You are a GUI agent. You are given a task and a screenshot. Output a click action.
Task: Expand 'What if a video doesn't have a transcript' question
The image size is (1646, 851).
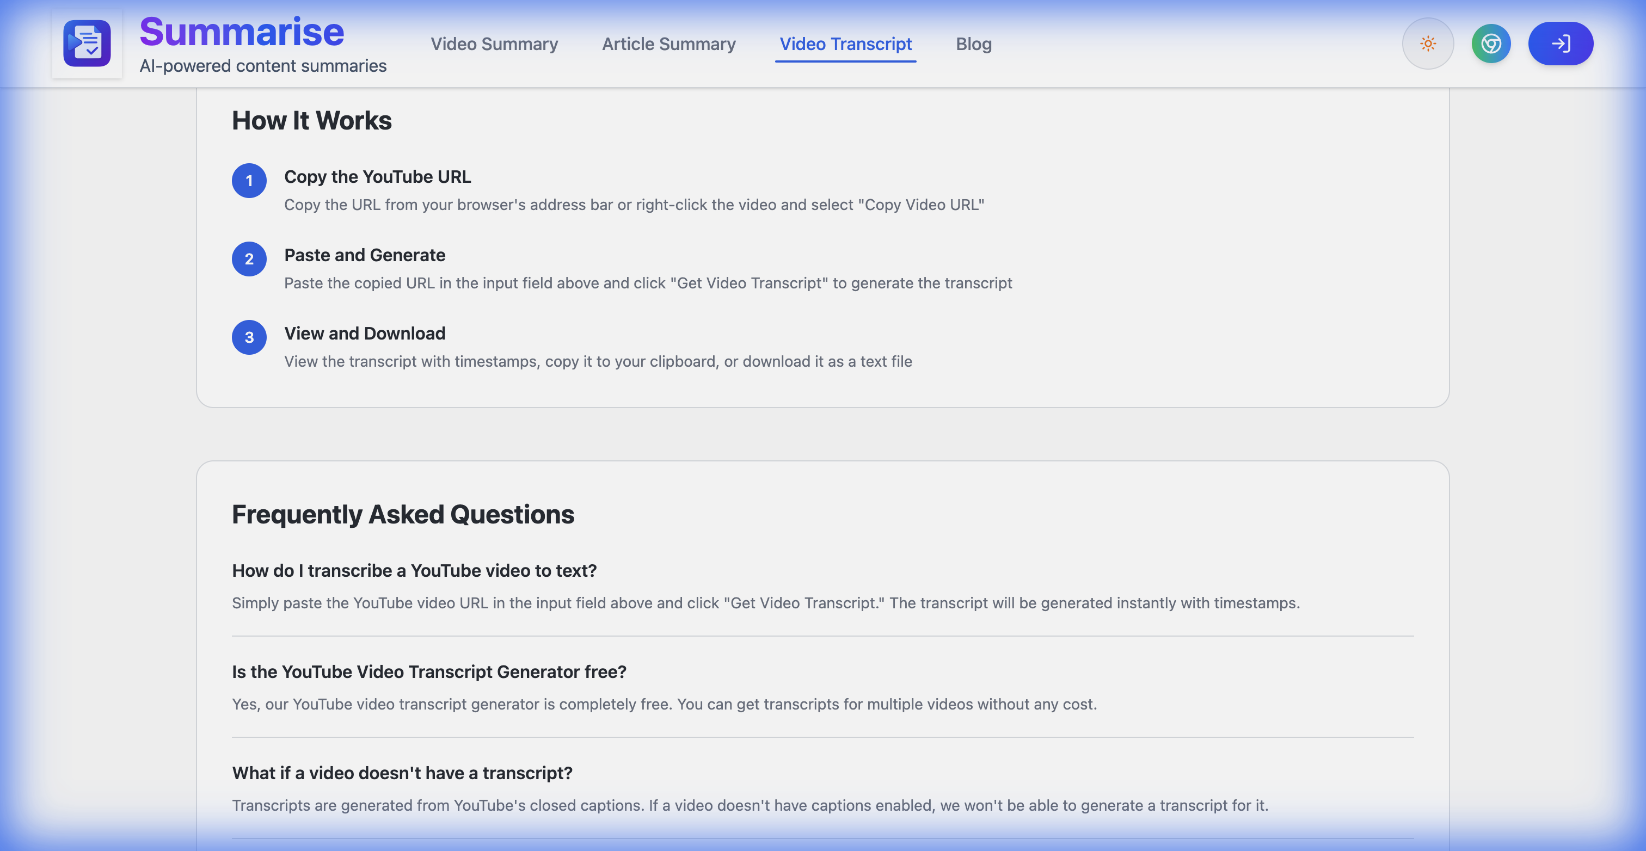(402, 773)
